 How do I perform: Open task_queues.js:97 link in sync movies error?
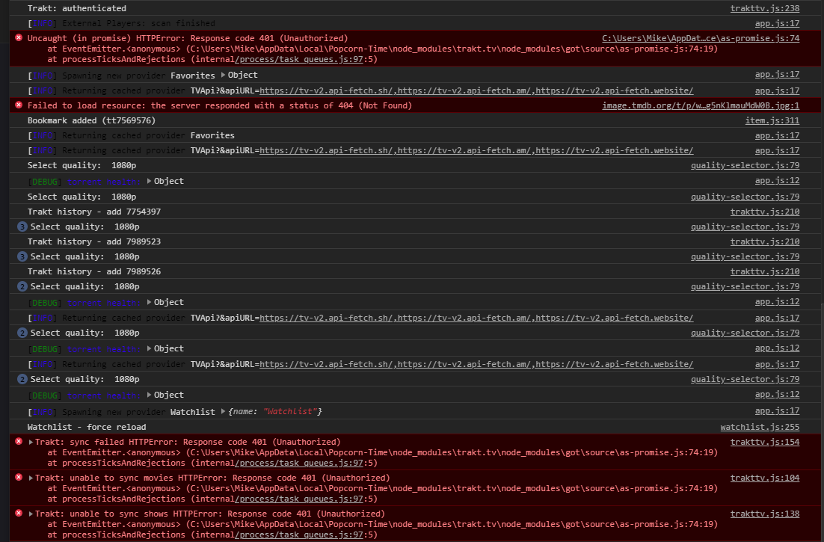click(298, 499)
